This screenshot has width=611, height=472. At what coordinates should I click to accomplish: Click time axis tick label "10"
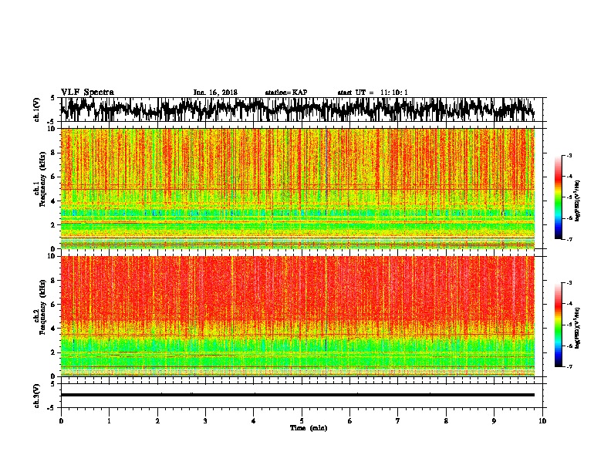coord(542,421)
